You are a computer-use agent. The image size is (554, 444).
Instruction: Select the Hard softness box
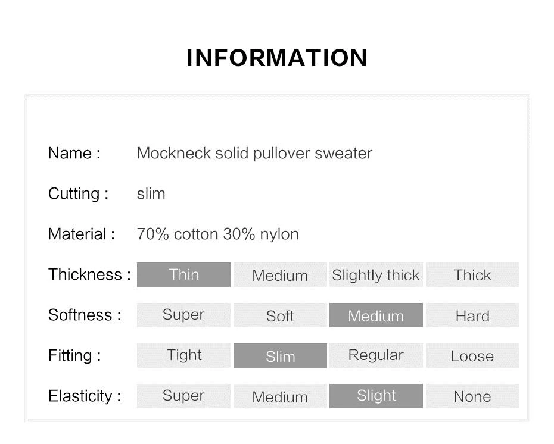point(473,315)
